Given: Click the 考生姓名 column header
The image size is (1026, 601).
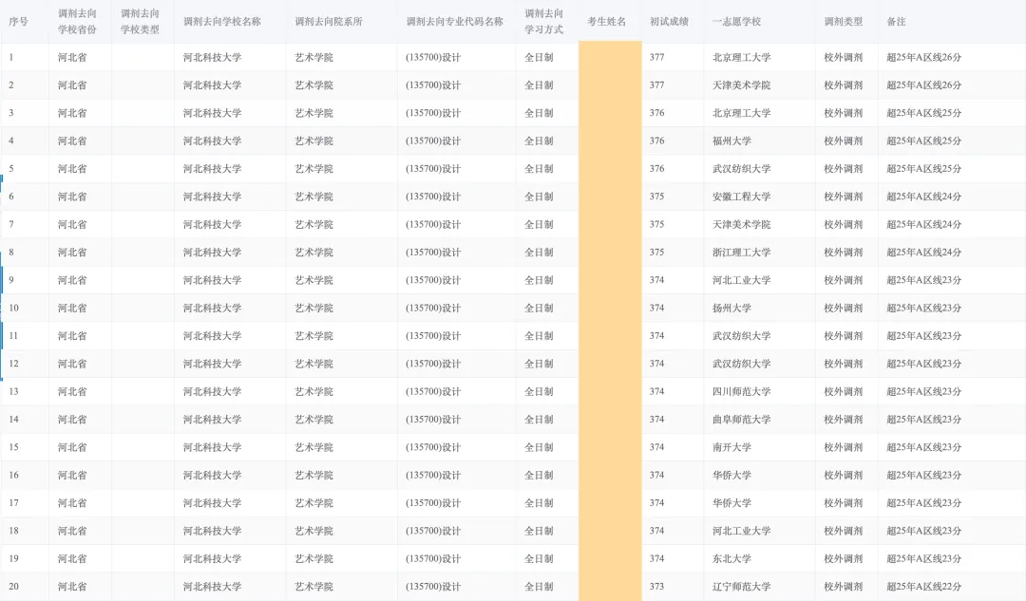Looking at the screenshot, I should 606,22.
